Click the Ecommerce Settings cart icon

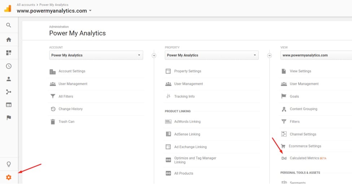[x=283, y=146]
